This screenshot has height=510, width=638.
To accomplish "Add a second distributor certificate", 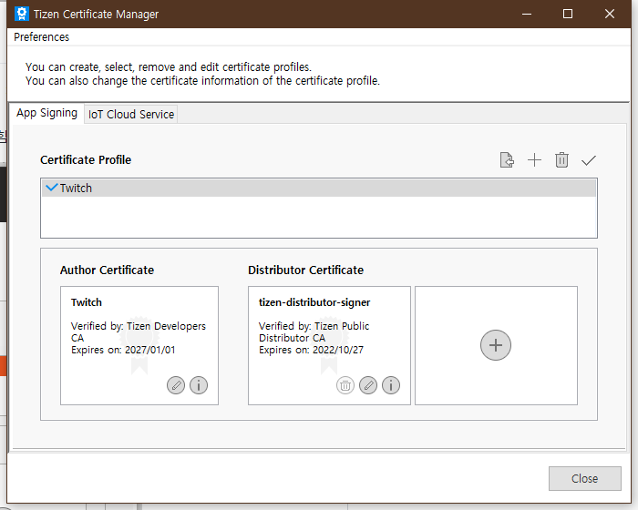I will click(x=496, y=345).
